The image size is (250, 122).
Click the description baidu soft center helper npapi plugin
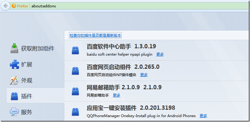tap(119, 54)
